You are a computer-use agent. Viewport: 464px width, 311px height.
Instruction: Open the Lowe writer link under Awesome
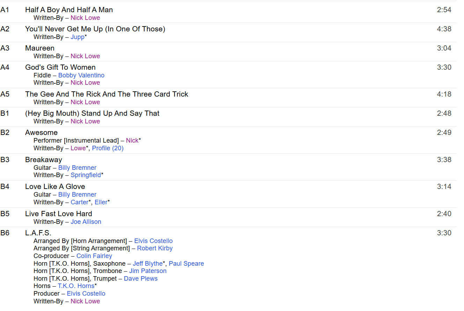(x=78, y=148)
